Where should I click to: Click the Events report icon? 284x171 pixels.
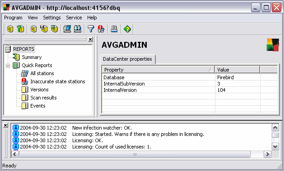click(x=25, y=106)
